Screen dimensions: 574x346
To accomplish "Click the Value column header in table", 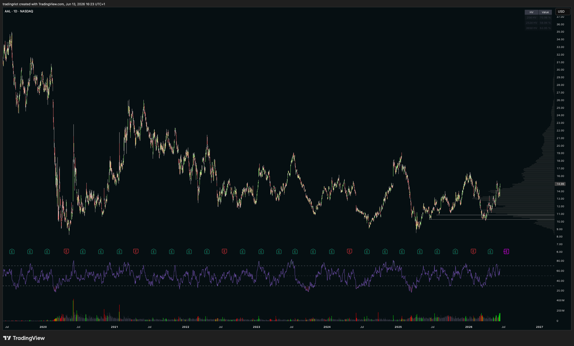I will pos(545,12).
